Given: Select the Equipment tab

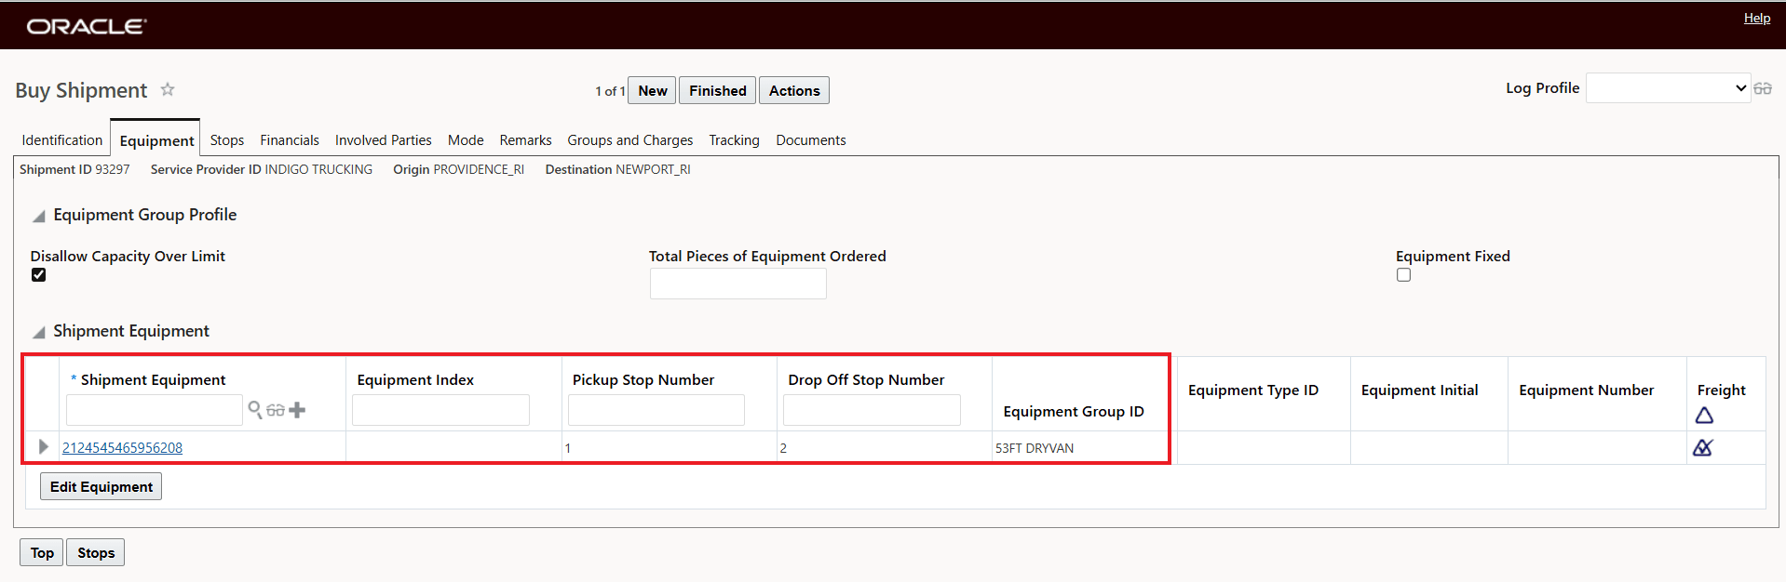Looking at the screenshot, I should [156, 140].
